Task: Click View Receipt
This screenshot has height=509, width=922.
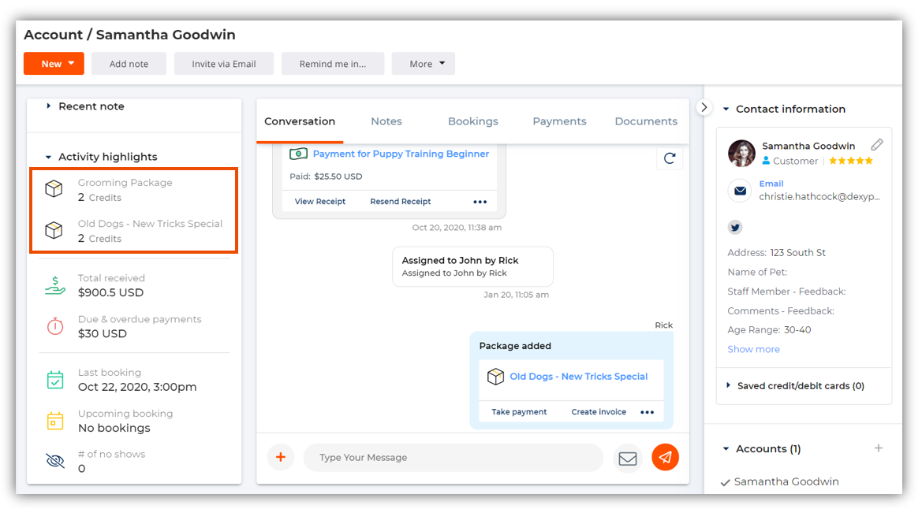Action: tap(320, 201)
